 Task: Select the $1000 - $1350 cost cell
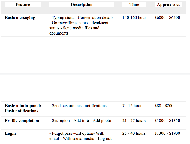167,121
